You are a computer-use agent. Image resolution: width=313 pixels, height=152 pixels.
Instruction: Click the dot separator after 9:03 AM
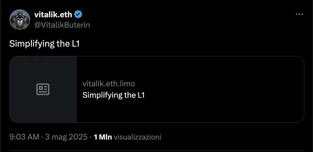click(42, 137)
